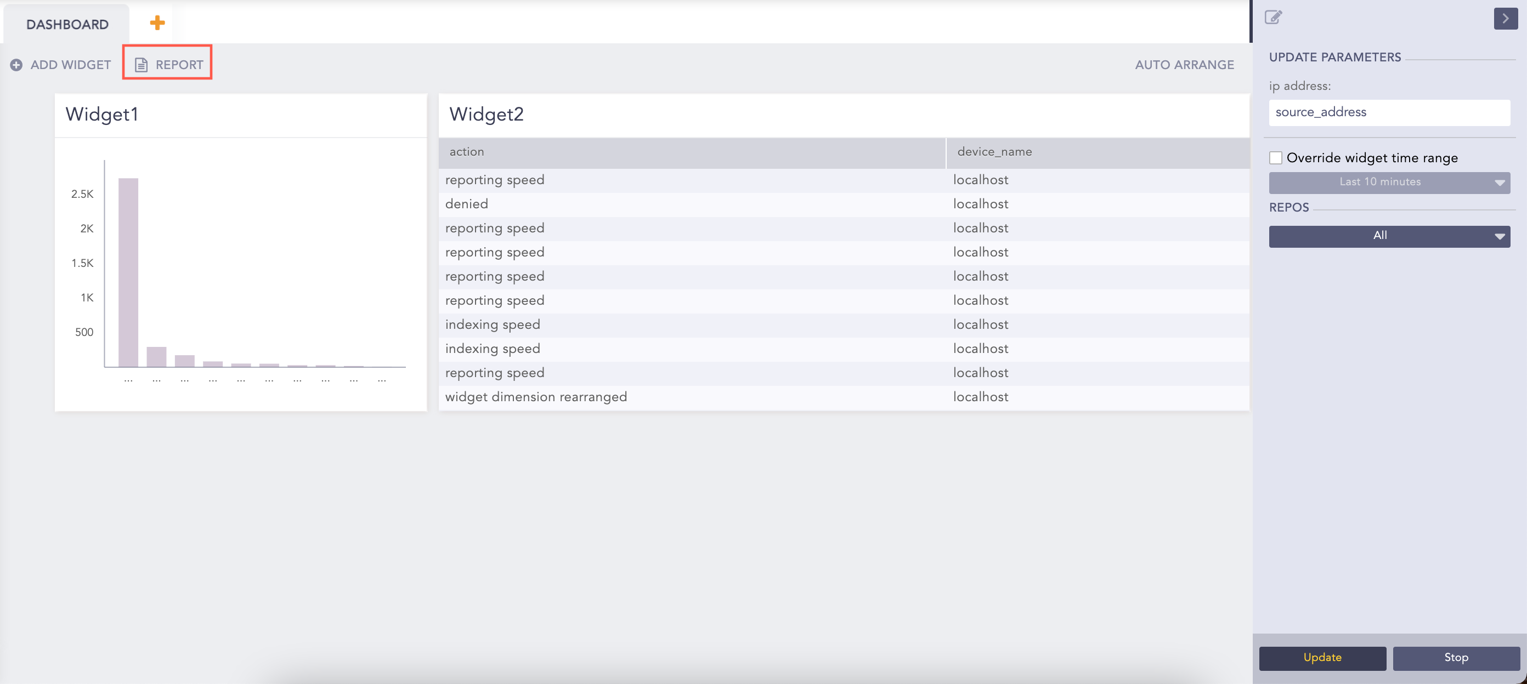Click the Report document icon
This screenshot has height=684, width=1527.
141,65
